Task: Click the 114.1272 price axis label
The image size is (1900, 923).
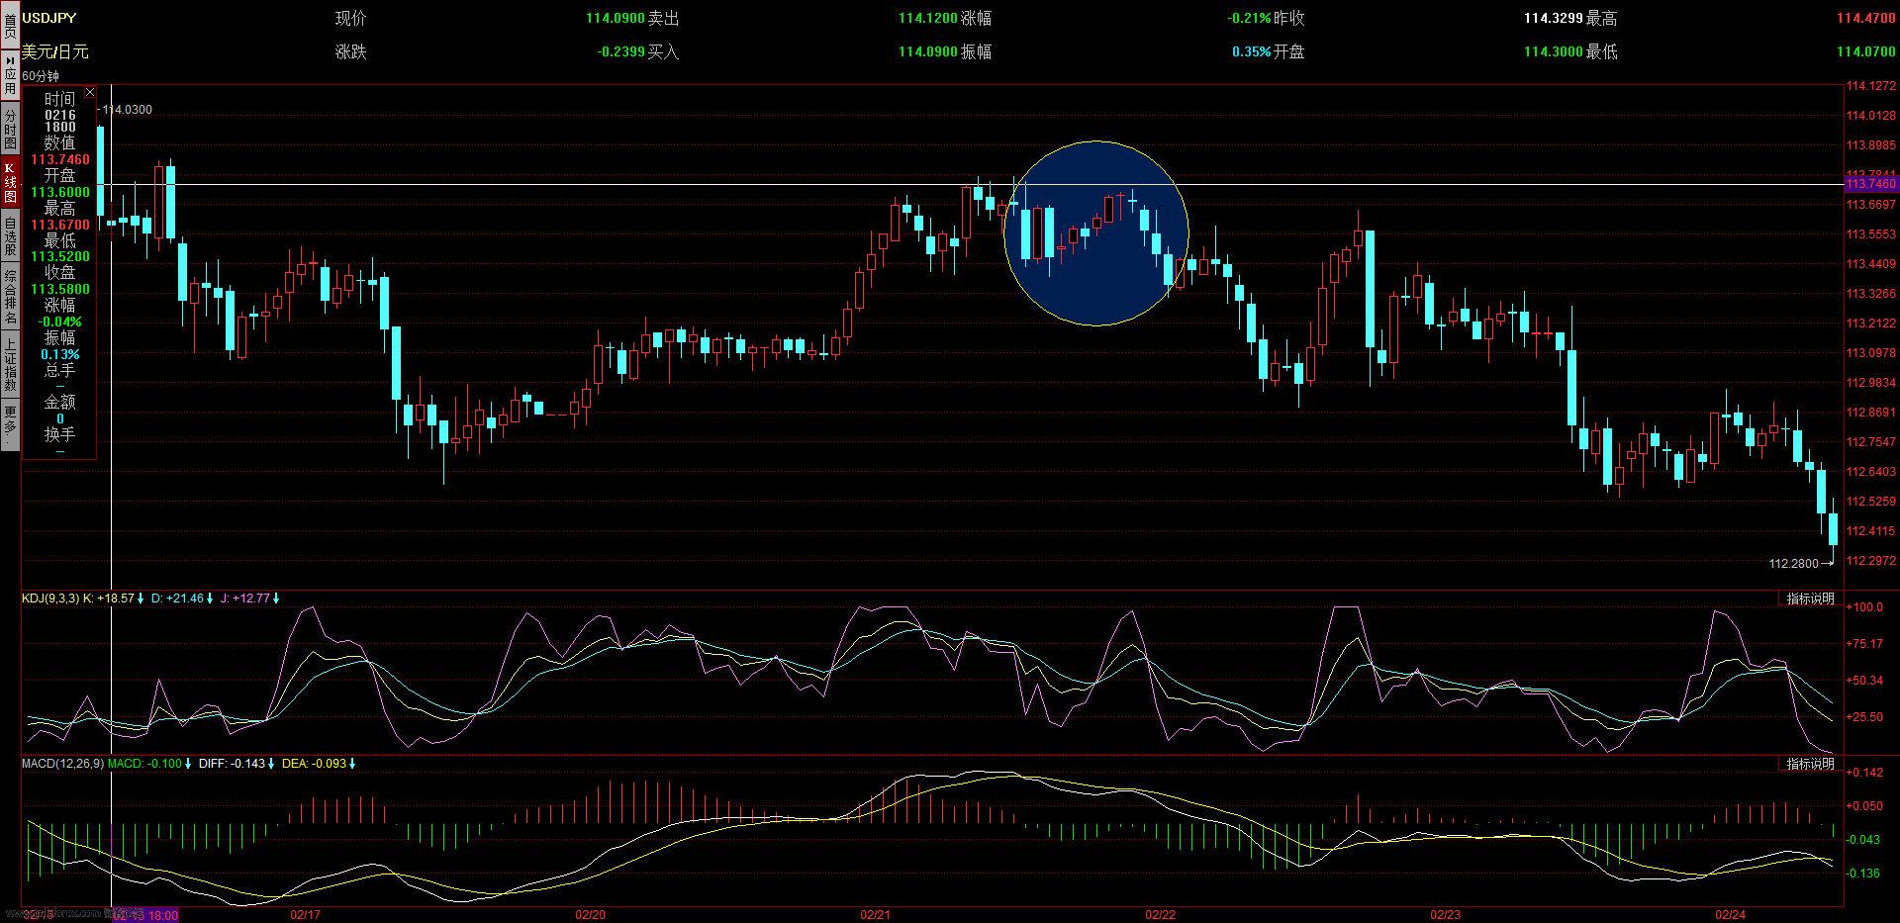Action: tap(1871, 86)
